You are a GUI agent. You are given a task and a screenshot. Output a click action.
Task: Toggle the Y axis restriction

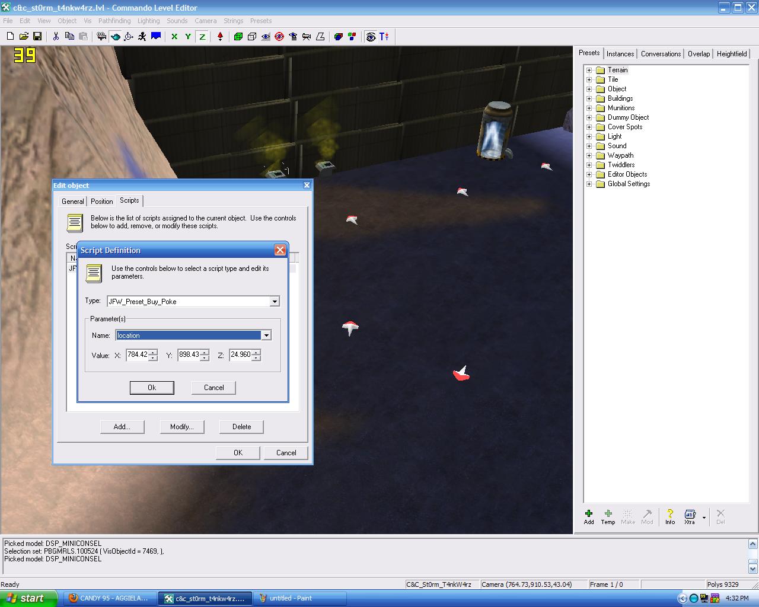pyautogui.click(x=188, y=37)
